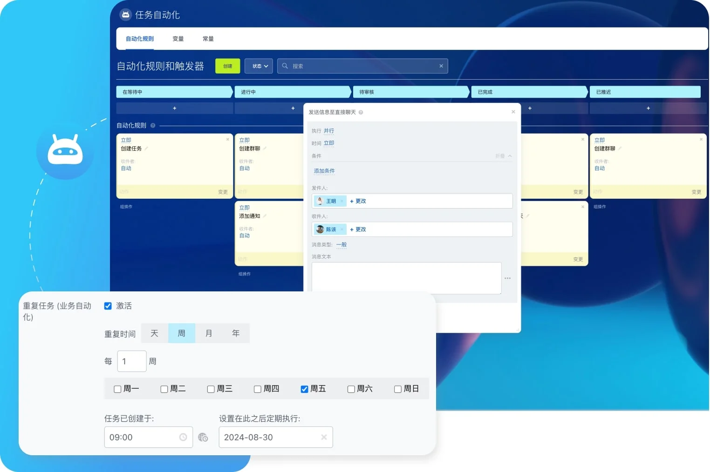This screenshot has height=472, width=710.
Task: Remove 王明 by clicking the chip's x icon
Action: pos(343,201)
